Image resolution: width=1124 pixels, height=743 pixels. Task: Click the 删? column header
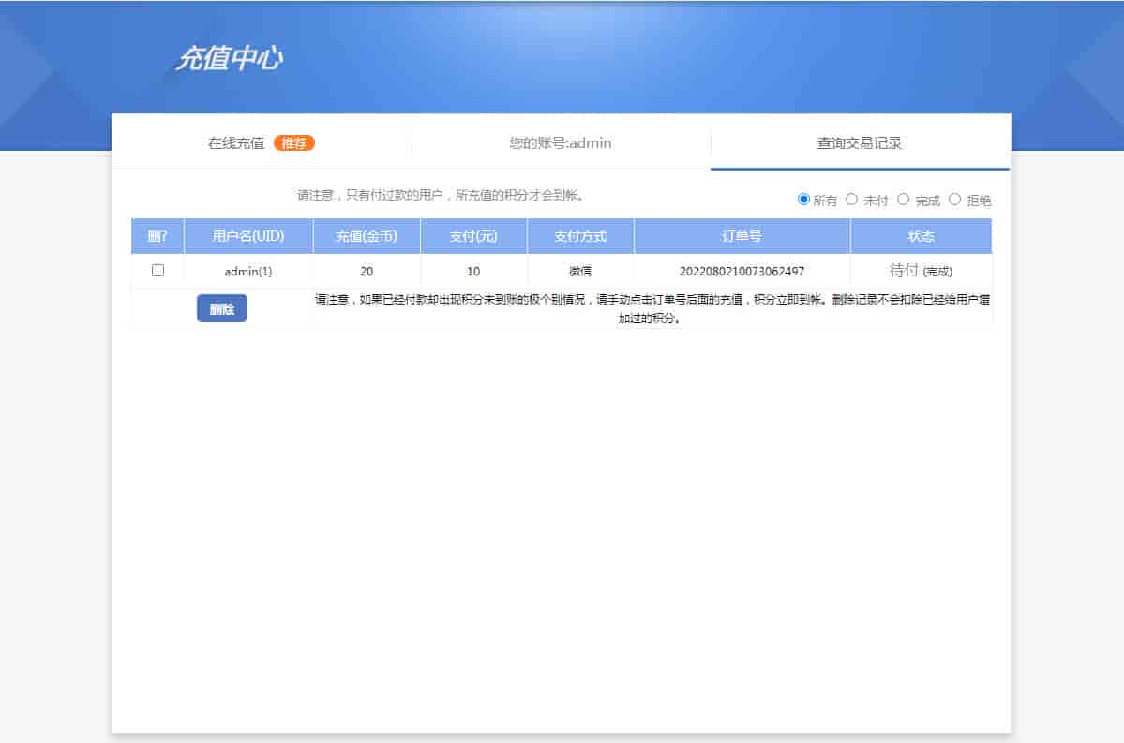(157, 236)
